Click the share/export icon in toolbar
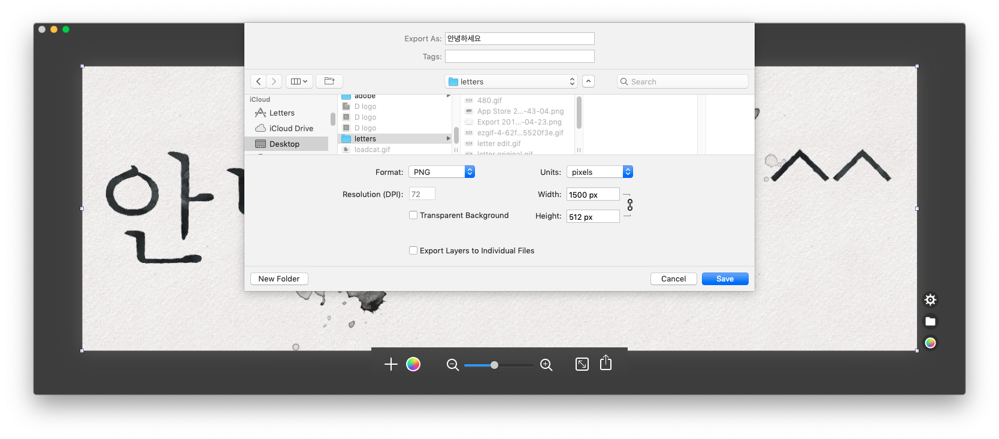This screenshot has height=439, width=999. (606, 363)
